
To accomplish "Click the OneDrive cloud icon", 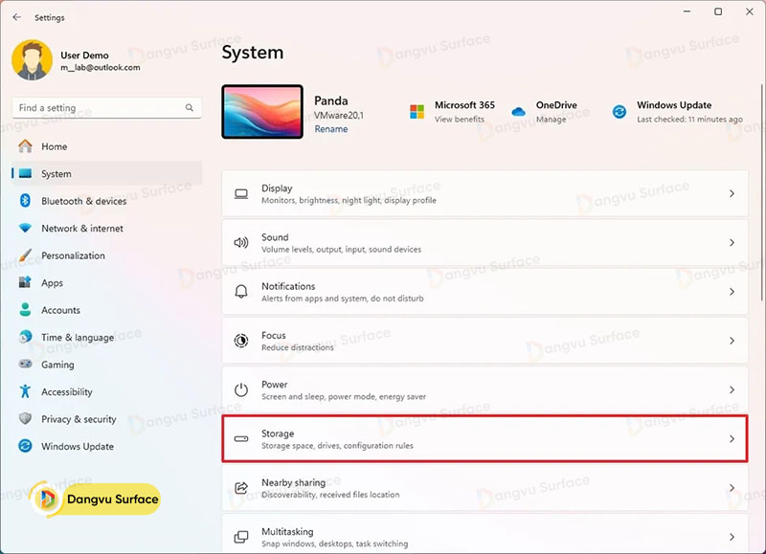I will pos(519,108).
